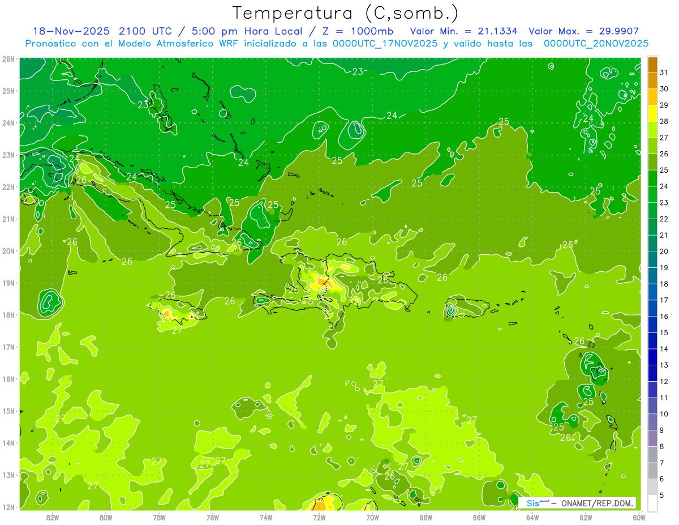Click the 17N latitude axis label
The width and height of the screenshot is (679, 525).
pyautogui.click(x=8, y=347)
